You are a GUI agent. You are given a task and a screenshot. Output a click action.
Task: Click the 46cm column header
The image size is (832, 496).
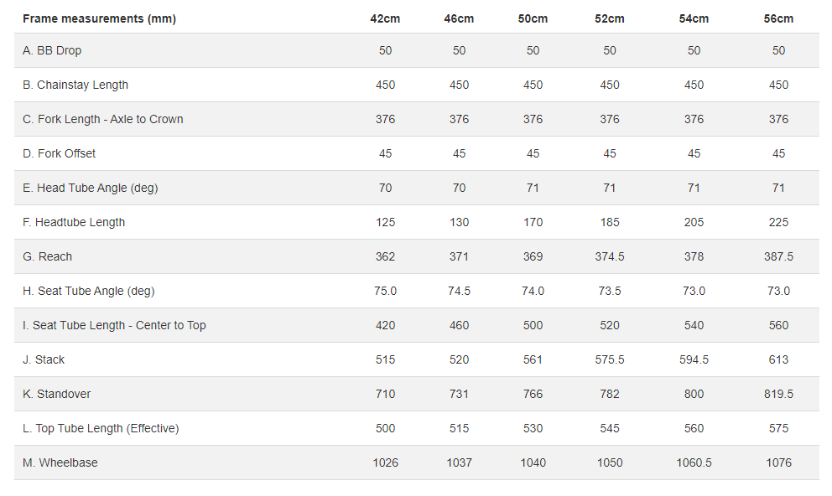(x=459, y=18)
